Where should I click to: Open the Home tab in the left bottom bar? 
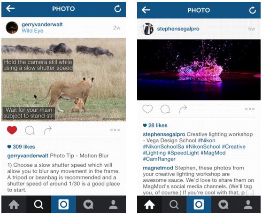(14, 204)
